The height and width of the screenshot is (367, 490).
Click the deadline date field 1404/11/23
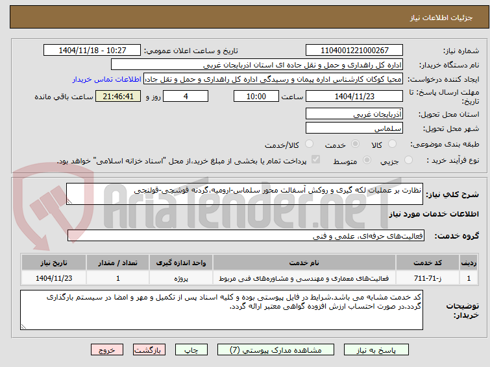pos(354,96)
